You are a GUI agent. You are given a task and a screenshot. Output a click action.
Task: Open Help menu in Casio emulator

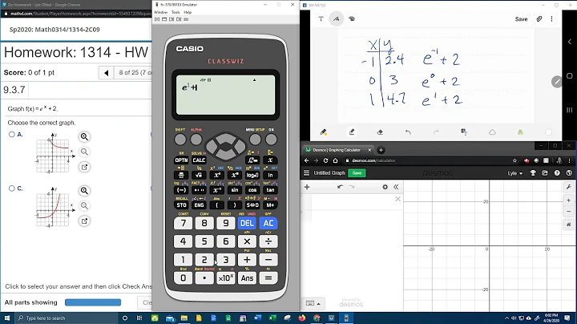click(x=188, y=12)
